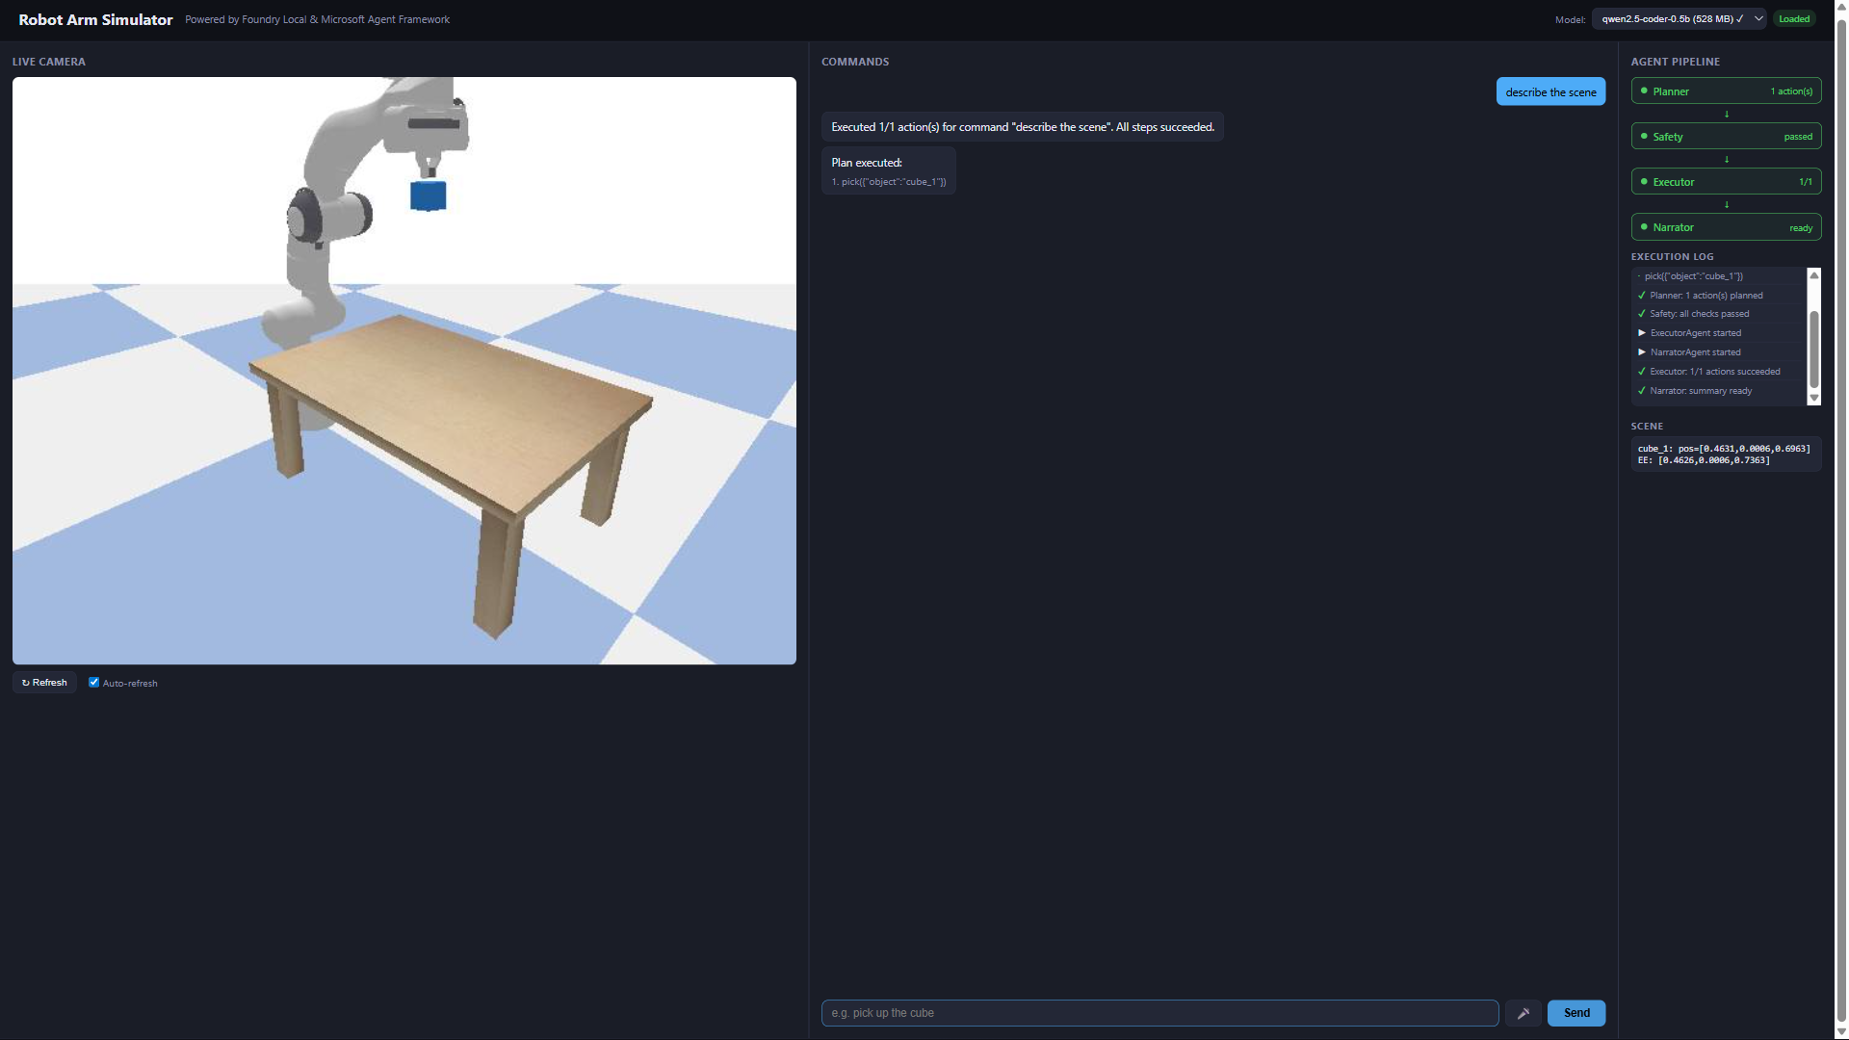Focus the command text input field
This screenshot has height=1040, width=1849.
coord(1159,1013)
